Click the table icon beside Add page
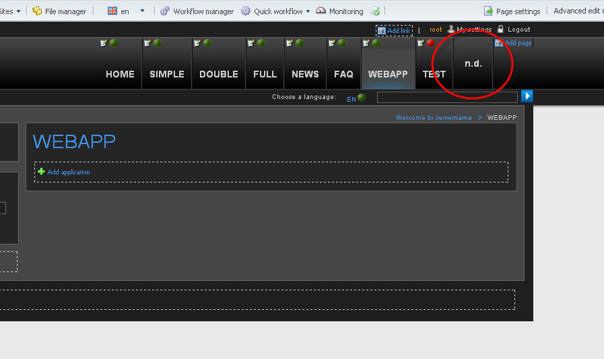The width and height of the screenshot is (604, 359). point(499,42)
